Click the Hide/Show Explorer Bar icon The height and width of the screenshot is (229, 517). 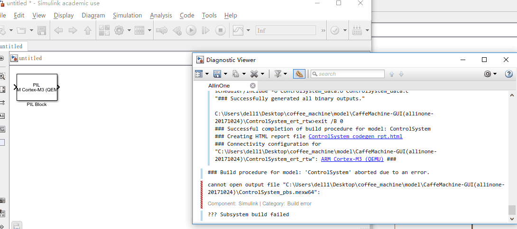click(2, 58)
